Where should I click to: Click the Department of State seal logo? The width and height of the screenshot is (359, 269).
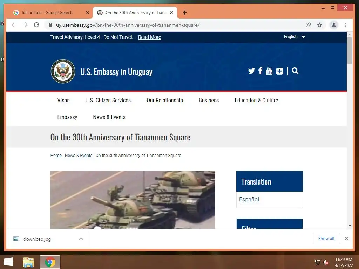tap(63, 71)
